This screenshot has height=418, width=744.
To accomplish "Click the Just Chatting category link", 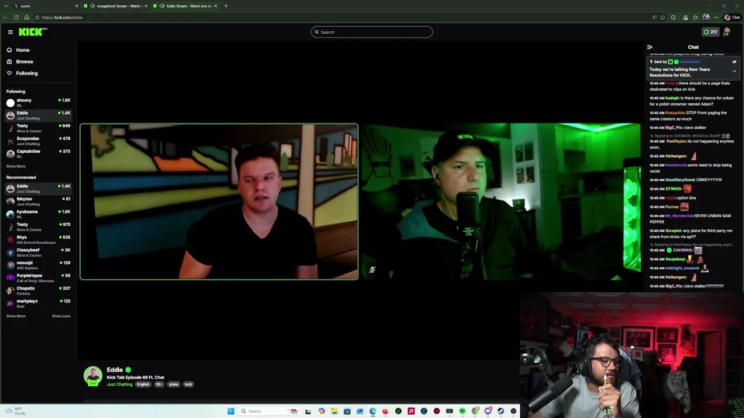I will pyautogui.click(x=119, y=384).
